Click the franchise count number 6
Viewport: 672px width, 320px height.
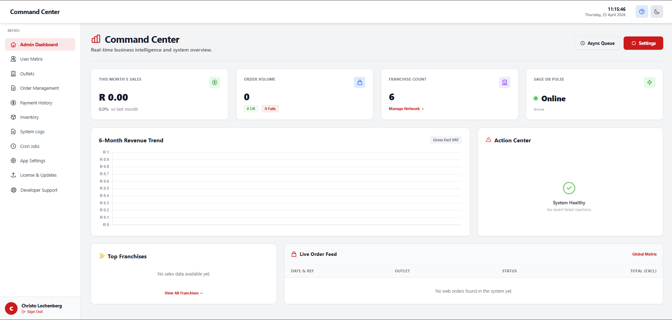391,97
